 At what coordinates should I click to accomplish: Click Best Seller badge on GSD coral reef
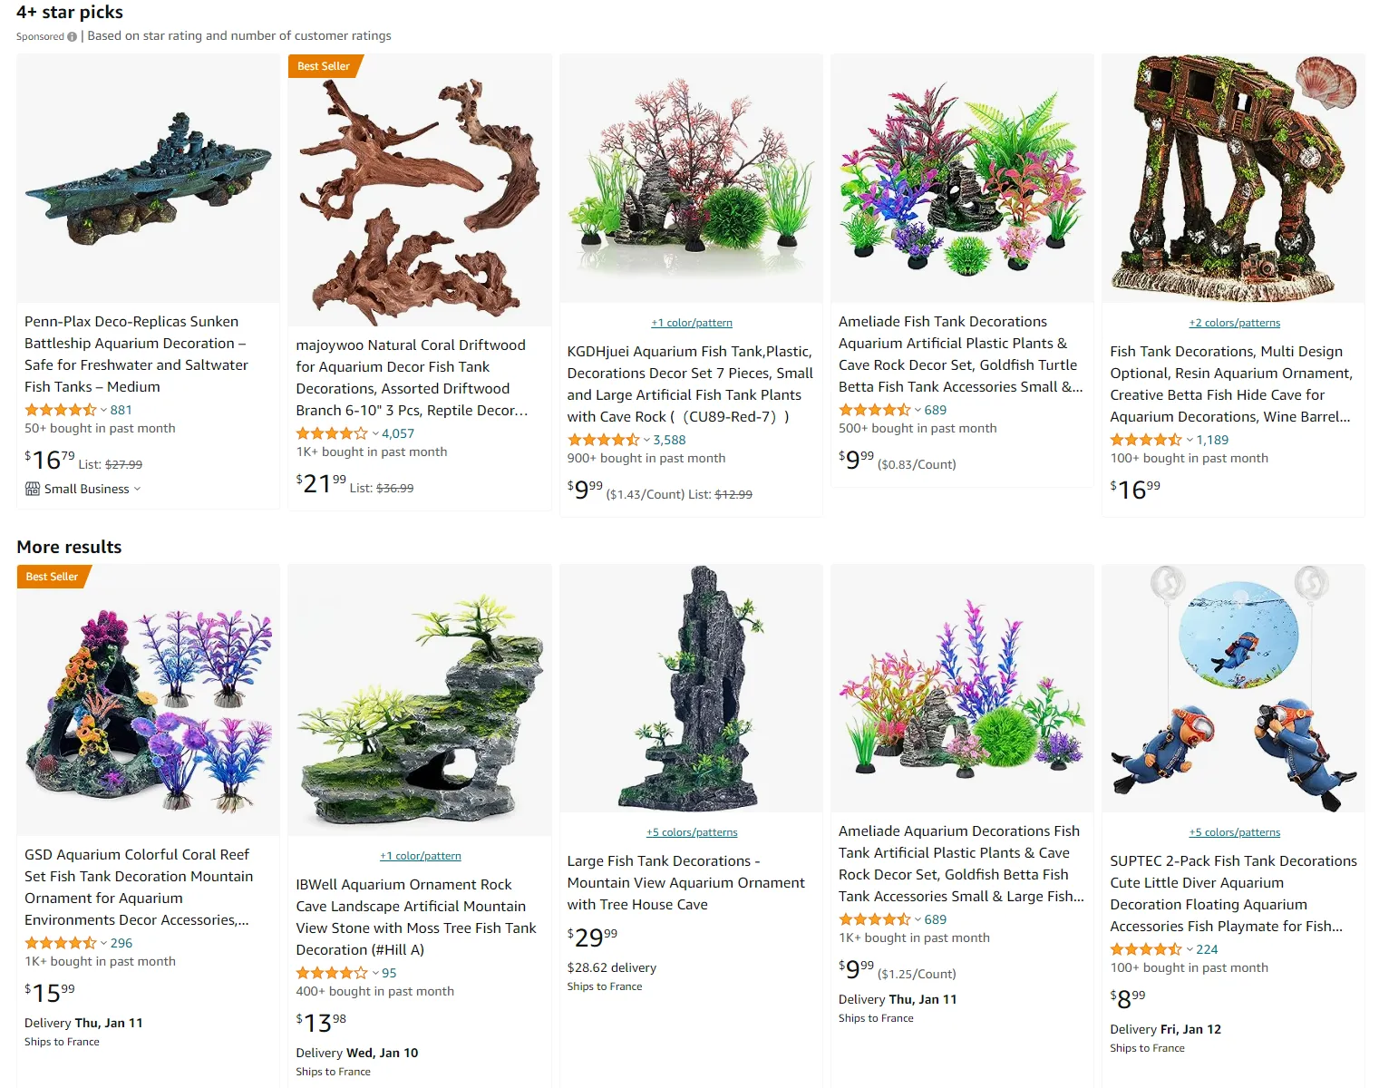point(53,577)
